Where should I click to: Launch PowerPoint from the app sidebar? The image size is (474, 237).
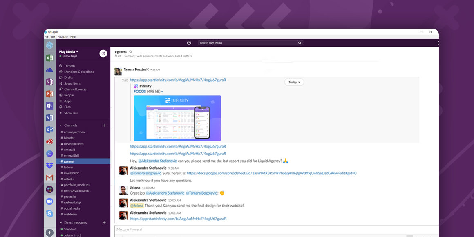click(49, 94)
